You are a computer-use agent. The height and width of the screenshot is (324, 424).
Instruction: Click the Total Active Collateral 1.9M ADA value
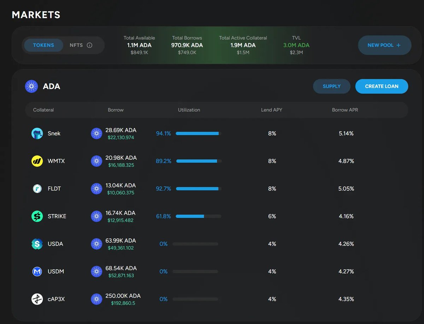243,45
